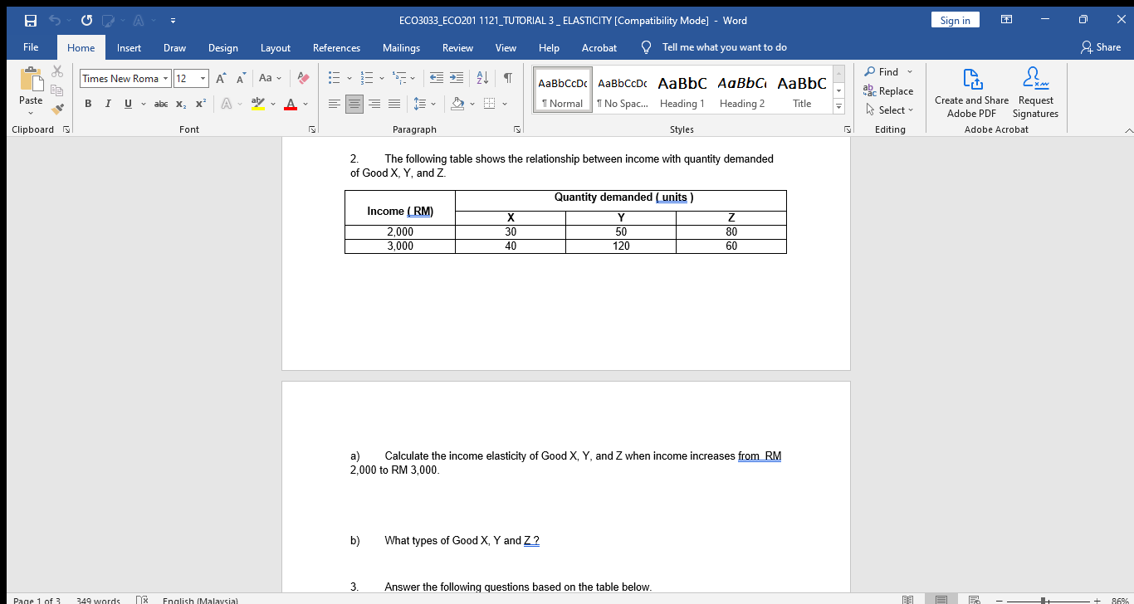Screen dimensions: 1134x604
Task: Increase font size with grow font icon
Action: pyautogui.click(x=222, y=78)
